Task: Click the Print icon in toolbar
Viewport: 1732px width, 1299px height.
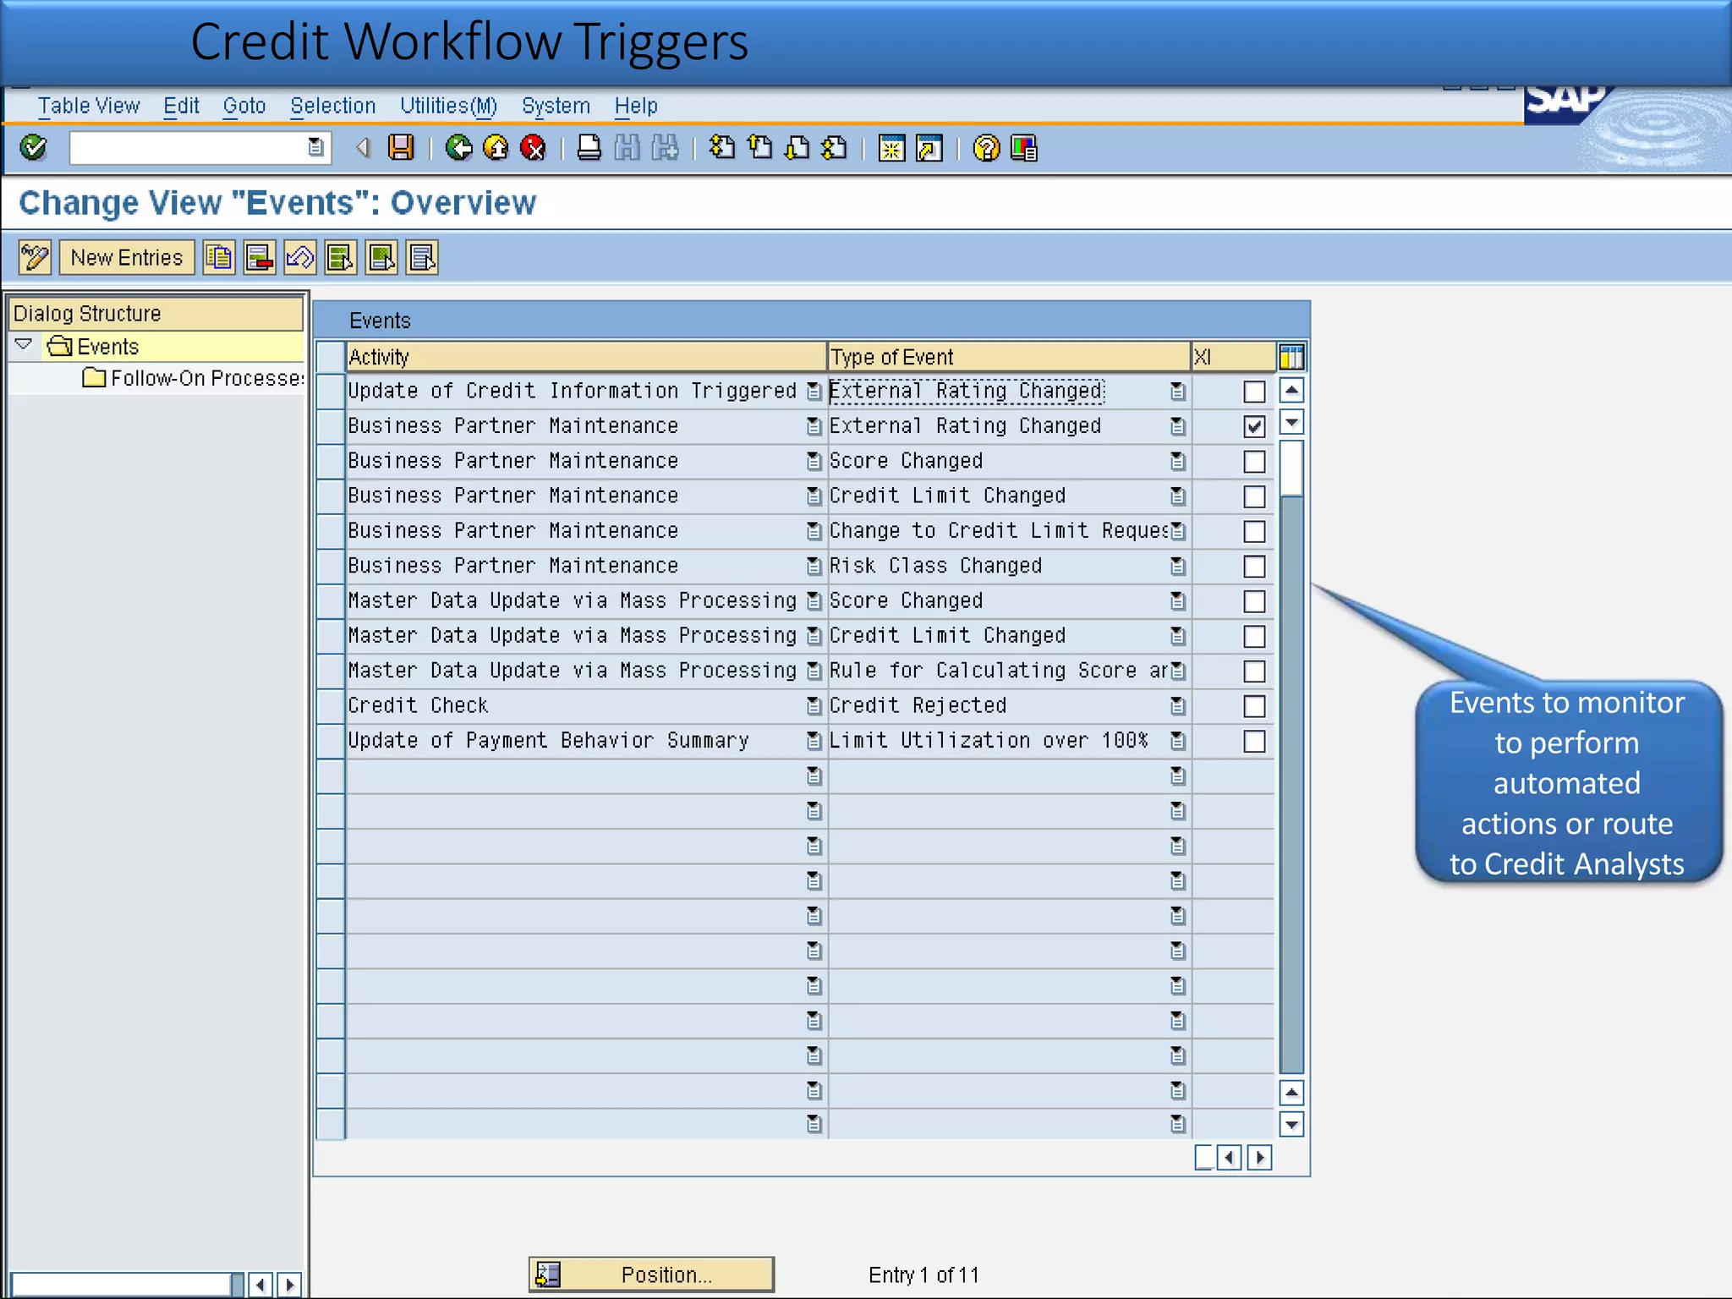Action: 589,148
